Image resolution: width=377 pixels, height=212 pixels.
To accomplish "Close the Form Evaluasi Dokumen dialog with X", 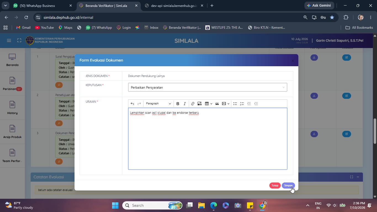I will (293, 61).
